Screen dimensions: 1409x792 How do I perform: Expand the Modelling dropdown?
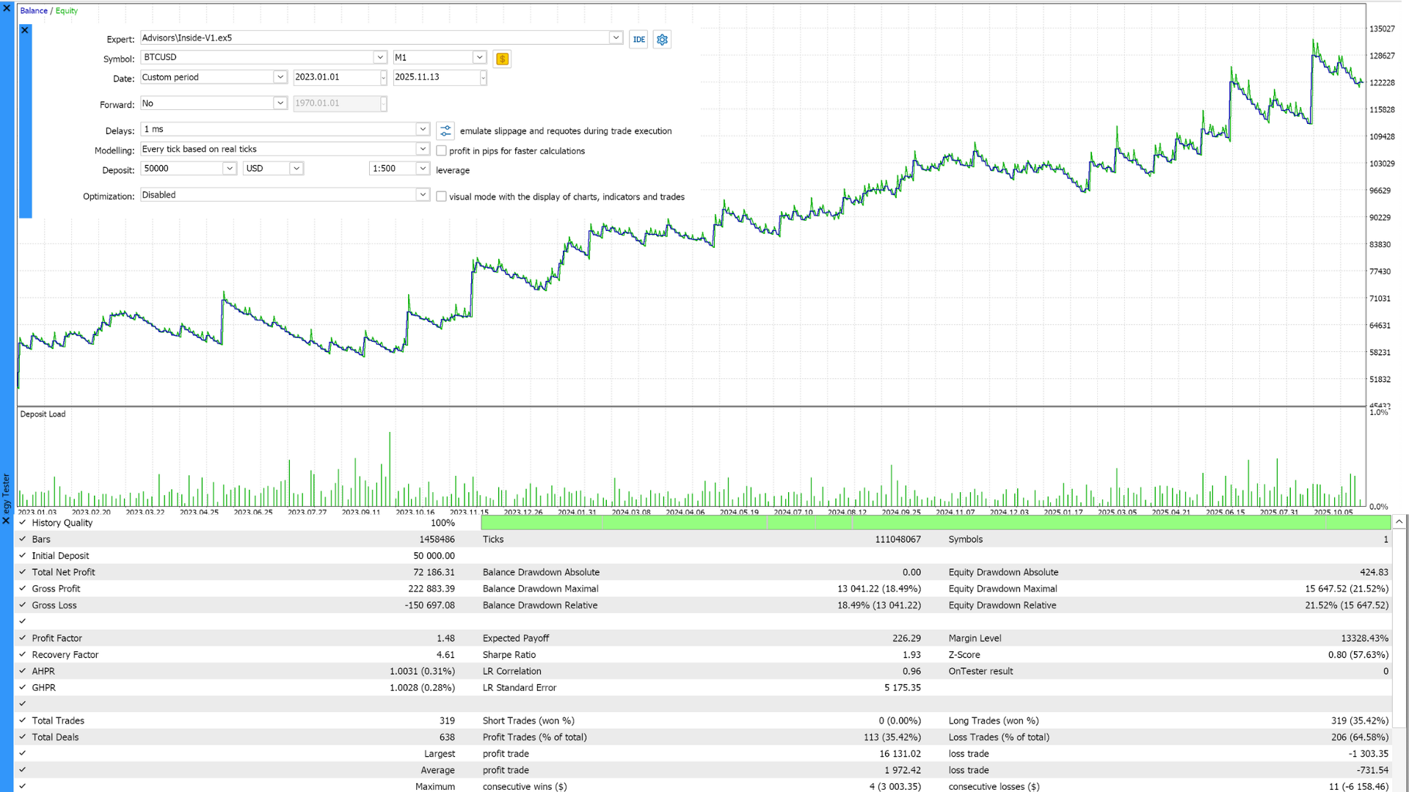pos(422,149)
